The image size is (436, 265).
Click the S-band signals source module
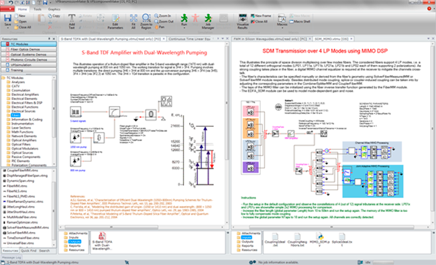(x=75, y=112)
